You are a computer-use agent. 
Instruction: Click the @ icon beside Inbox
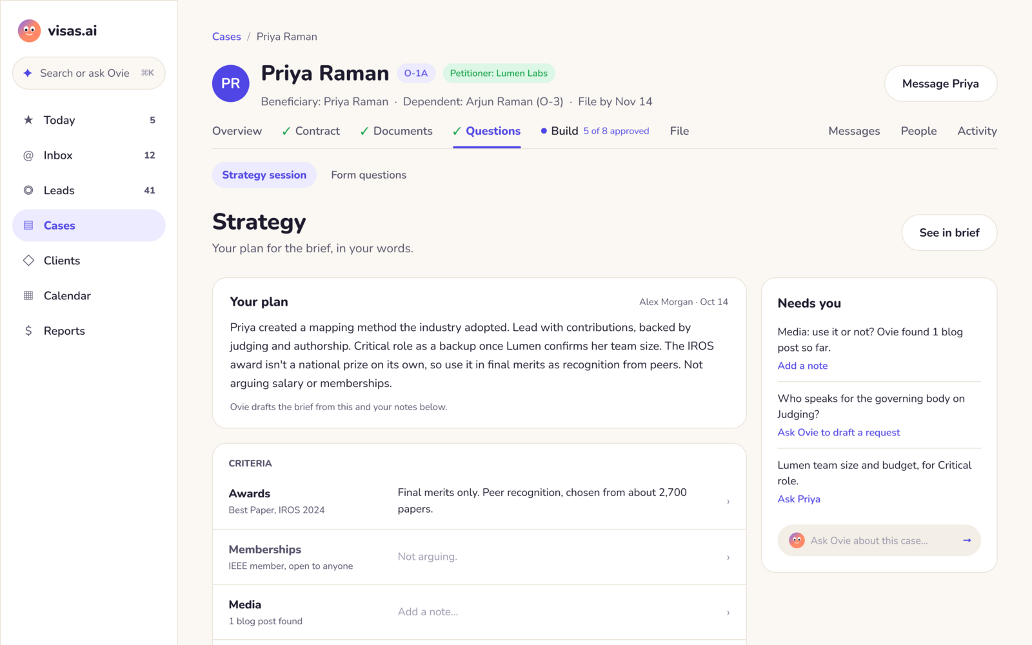pos(28,155)
